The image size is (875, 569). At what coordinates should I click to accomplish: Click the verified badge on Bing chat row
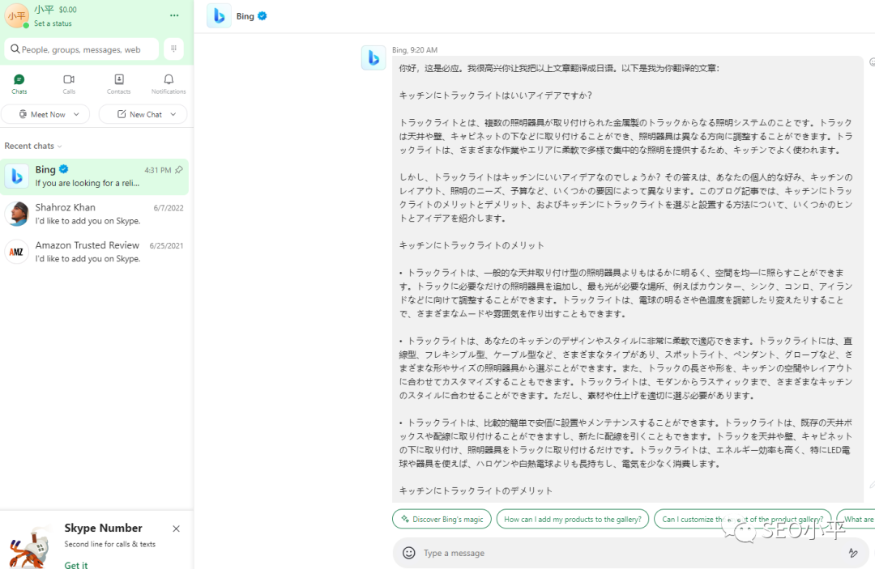[64, 169]
